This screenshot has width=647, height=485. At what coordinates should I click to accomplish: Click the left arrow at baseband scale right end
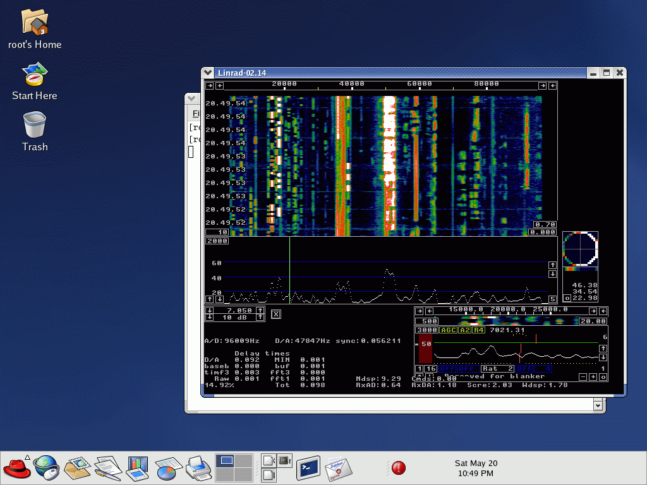click(603, 311)
